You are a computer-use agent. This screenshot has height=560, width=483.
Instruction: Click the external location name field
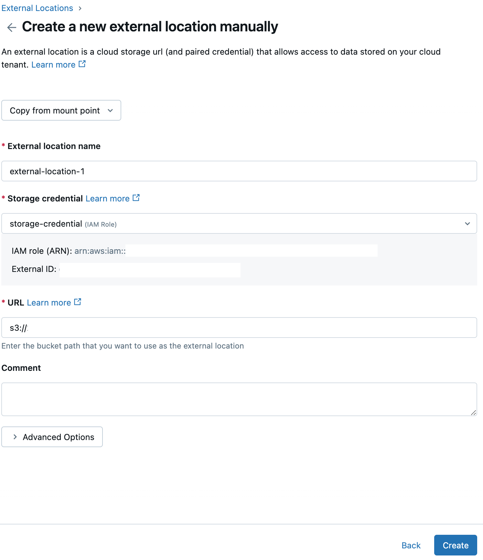pyautogui.click(x=239, y=171)
